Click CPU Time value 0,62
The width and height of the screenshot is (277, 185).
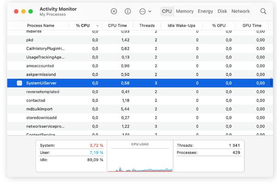coord(125,48)
